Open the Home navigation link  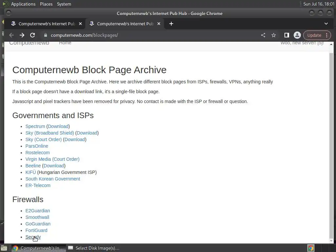click(65, 43)
